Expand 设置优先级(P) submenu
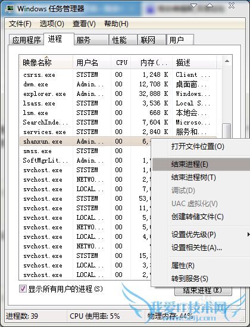The width and height of the screenshot is (250, 327). [201, 235]
